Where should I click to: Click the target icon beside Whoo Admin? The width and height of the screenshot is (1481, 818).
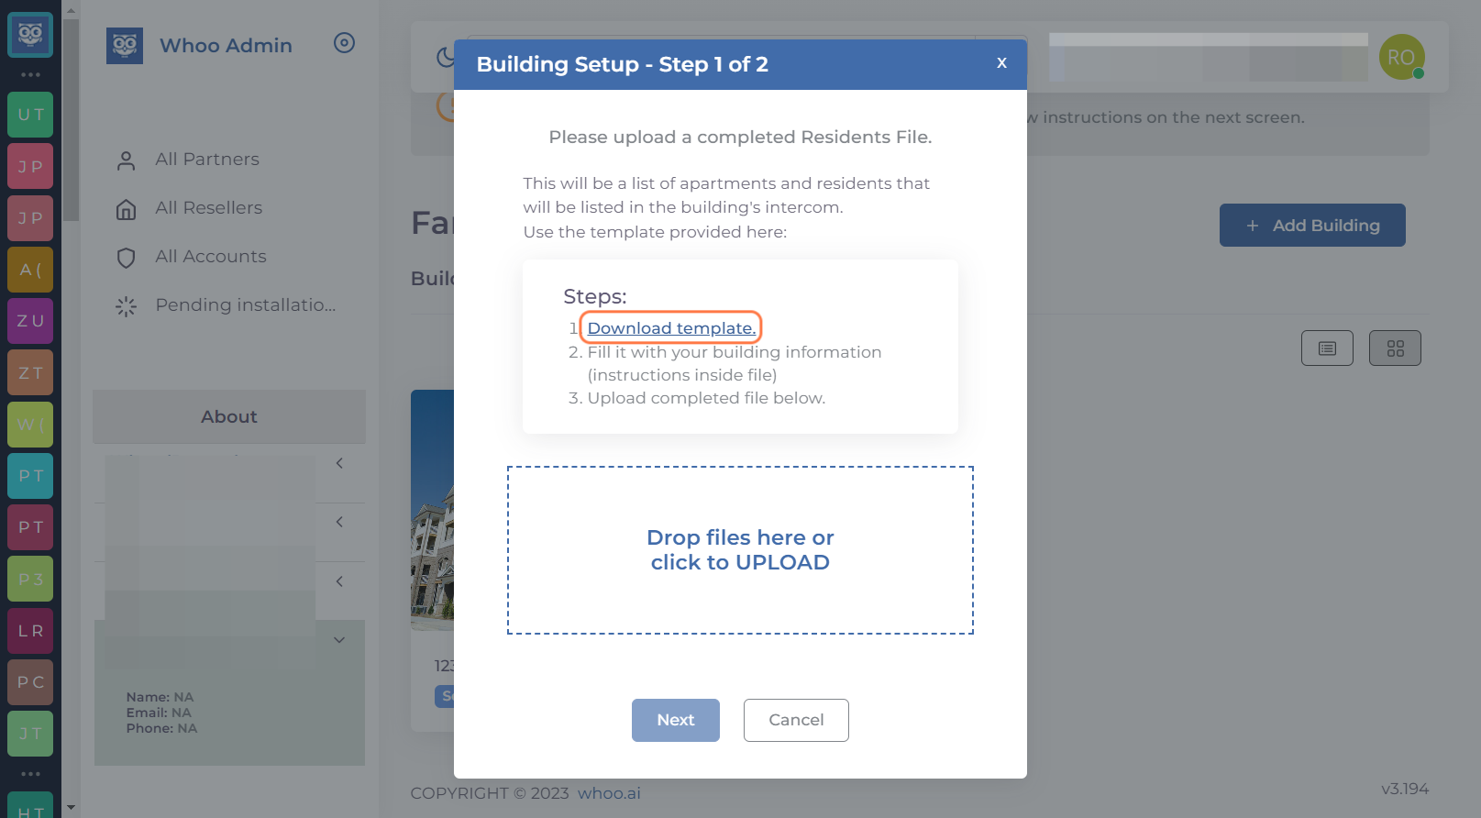tap(344, 43)
